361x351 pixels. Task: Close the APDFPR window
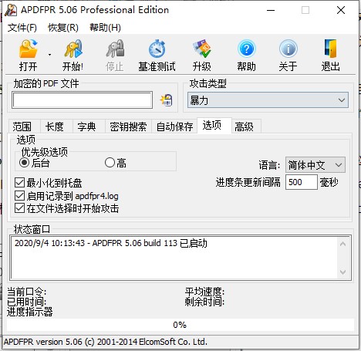click(x=341, y=10)
